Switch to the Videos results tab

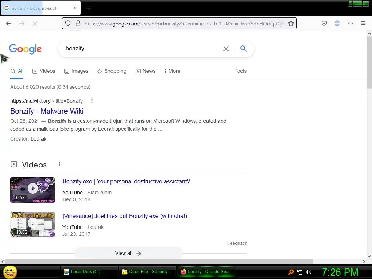click(44, 71)
